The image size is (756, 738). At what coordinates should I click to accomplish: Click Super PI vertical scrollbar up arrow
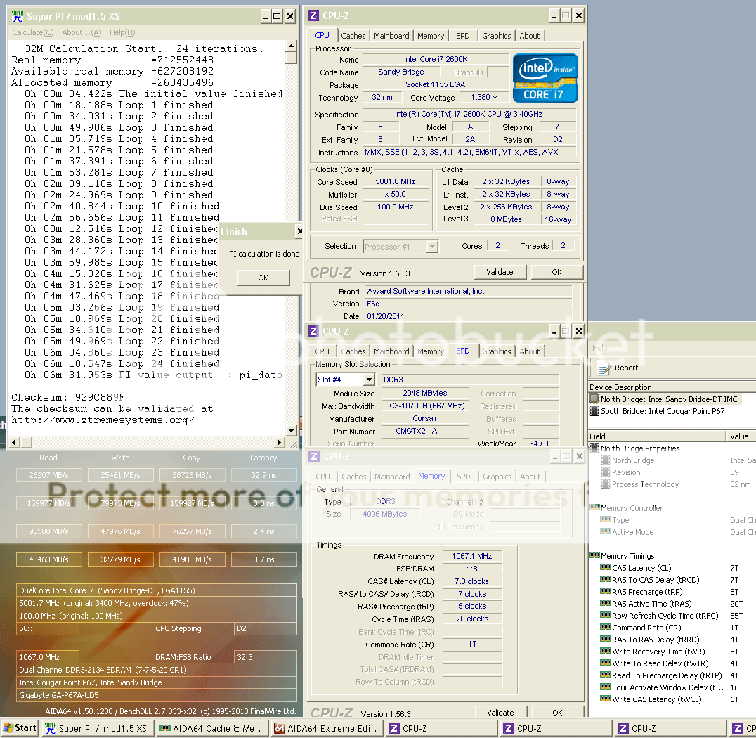tap(291, 46)
